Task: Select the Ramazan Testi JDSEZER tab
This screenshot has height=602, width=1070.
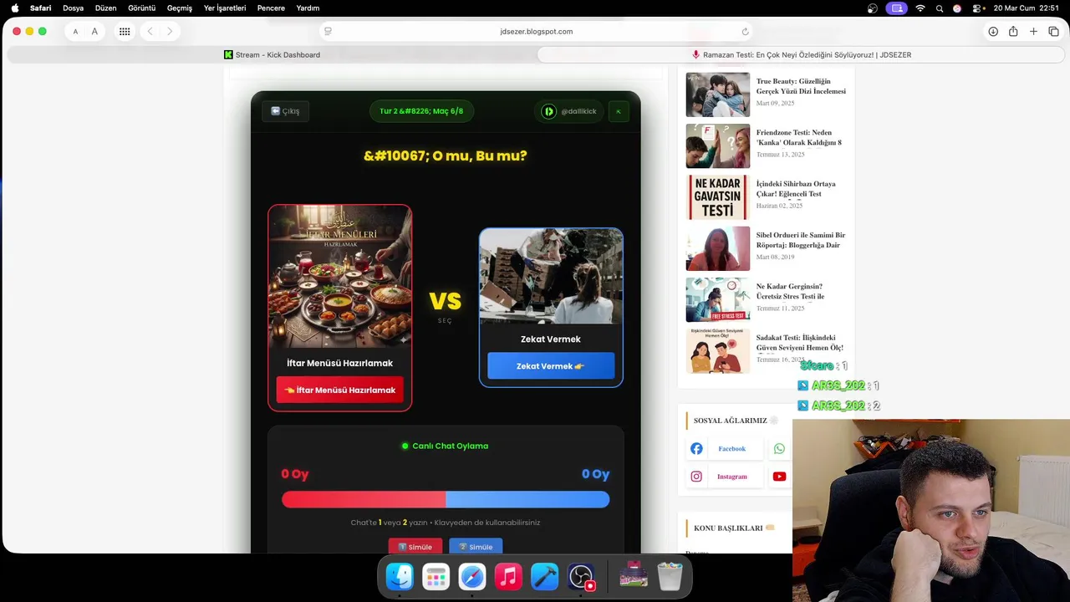Action: click(801, 55)
